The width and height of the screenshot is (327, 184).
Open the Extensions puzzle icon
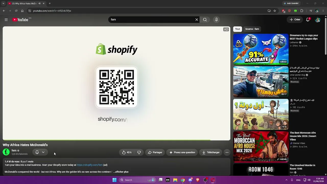(x=302, y=11)
